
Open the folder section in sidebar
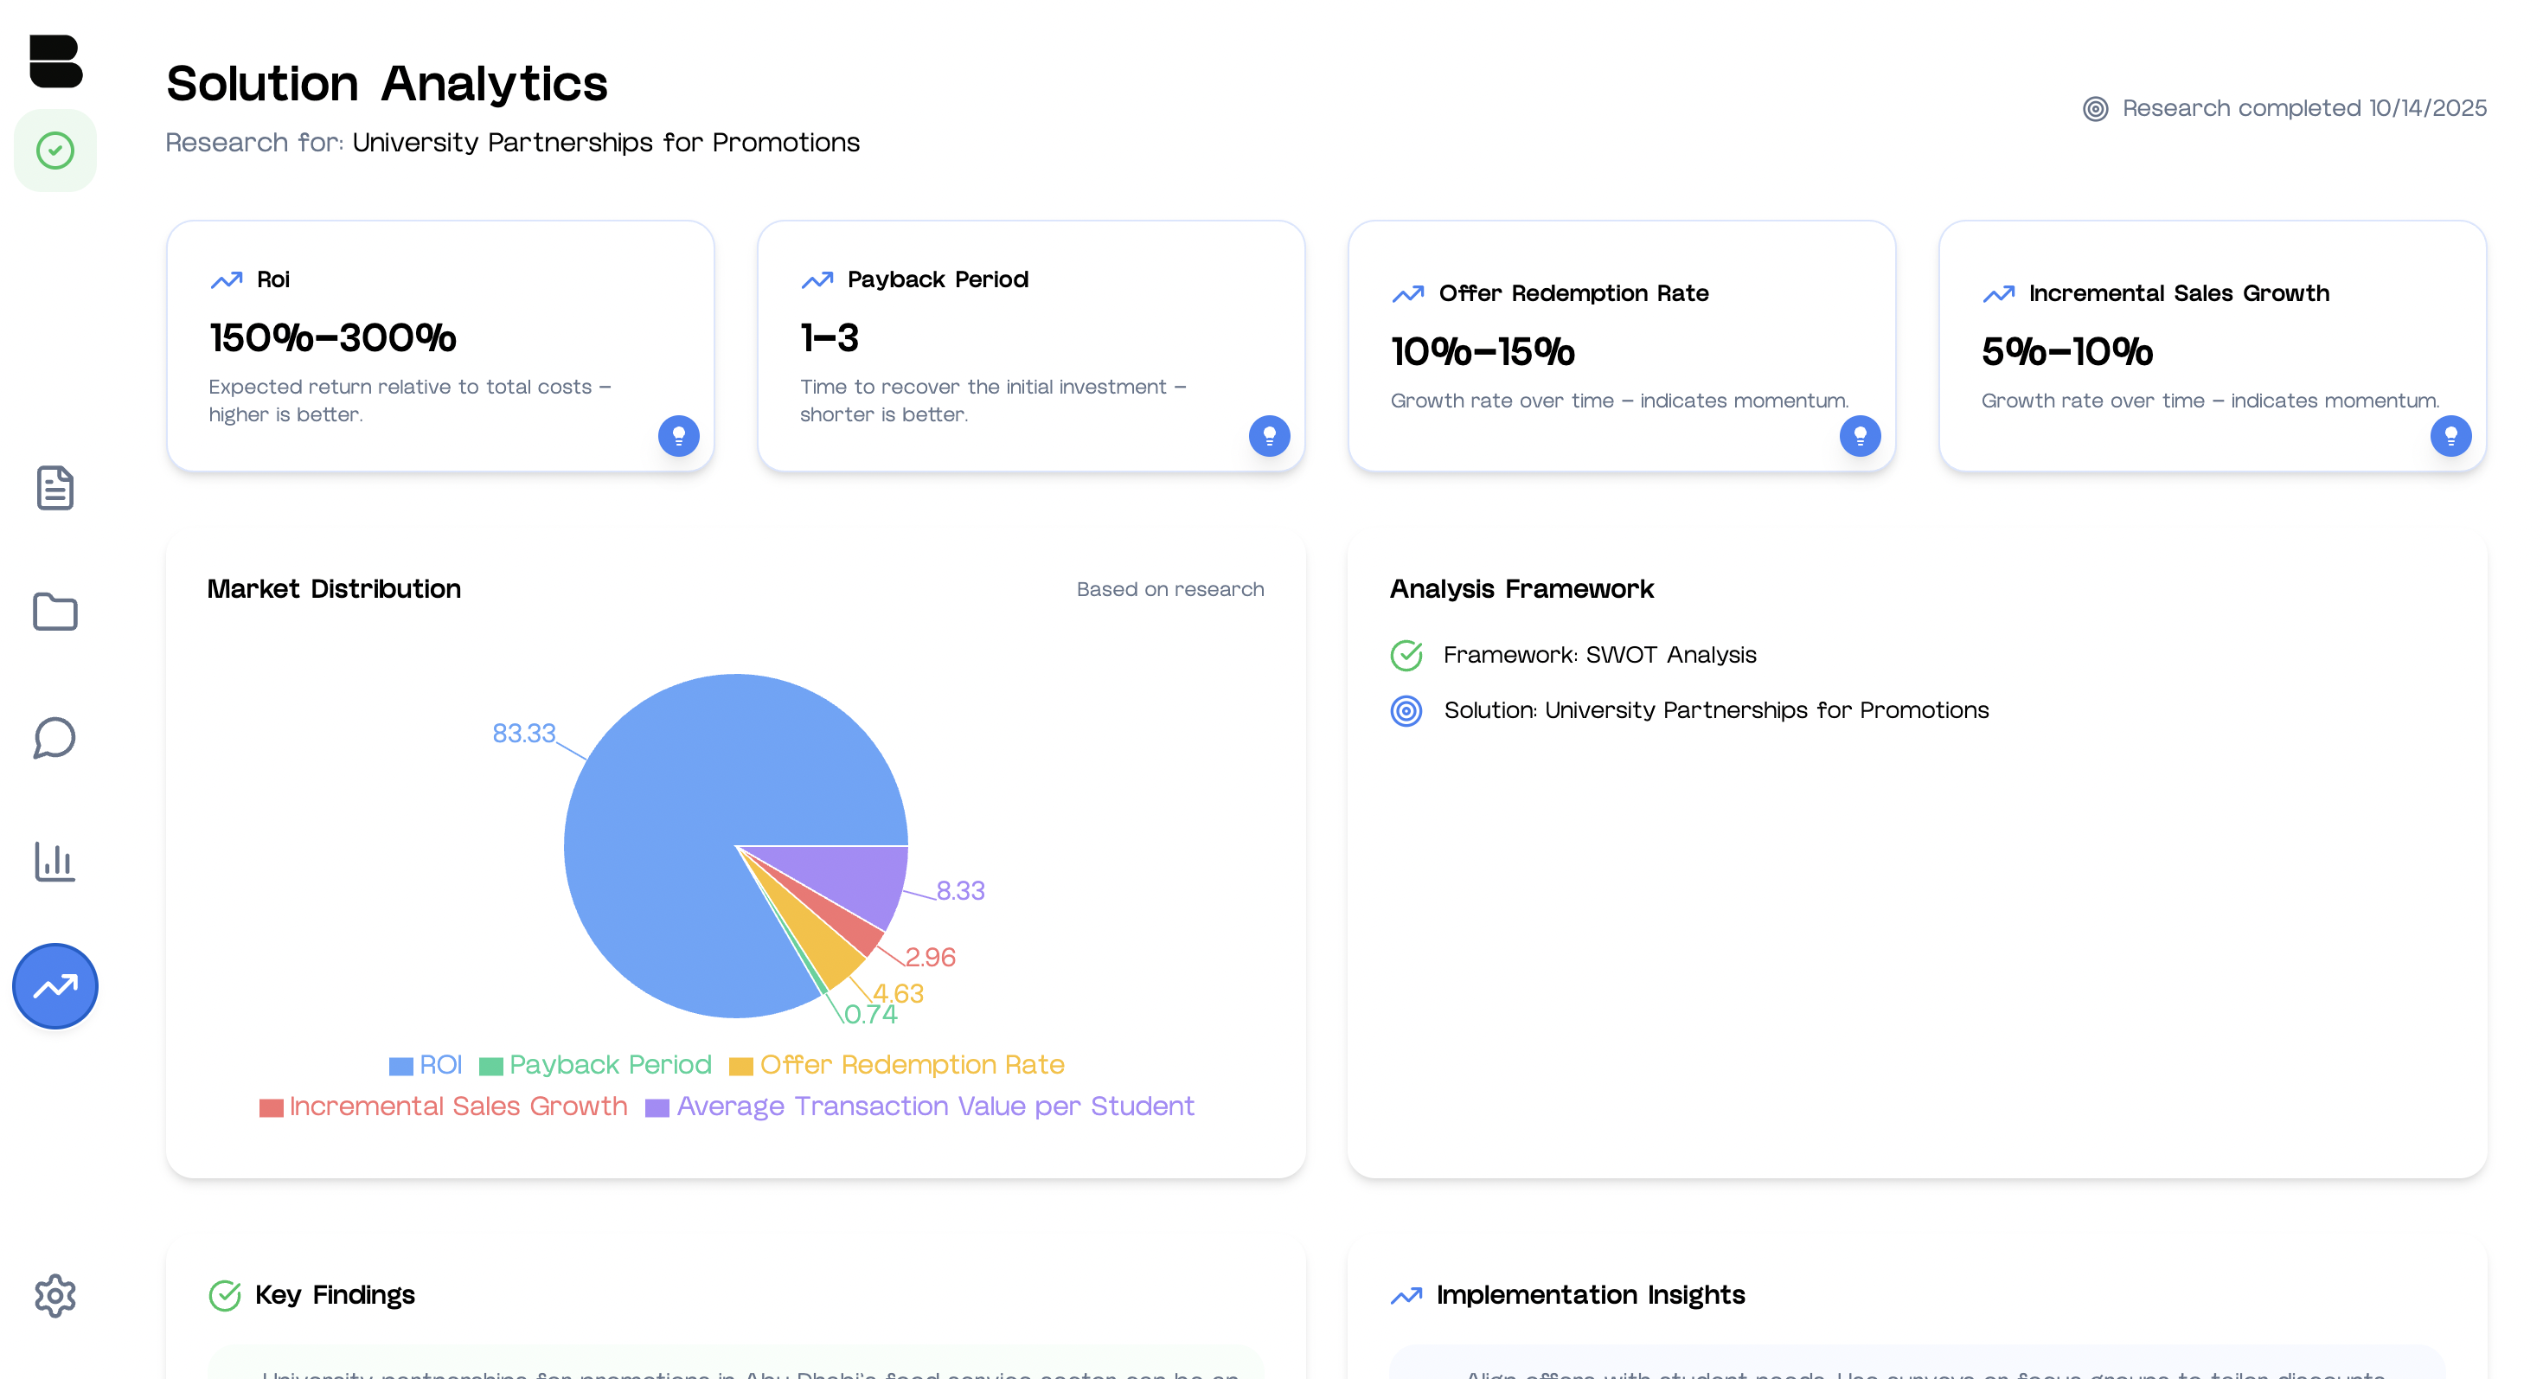tap(55, 612)
